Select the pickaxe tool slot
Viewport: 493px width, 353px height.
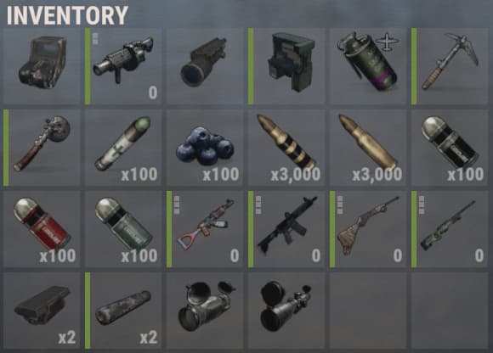point(450,66)
